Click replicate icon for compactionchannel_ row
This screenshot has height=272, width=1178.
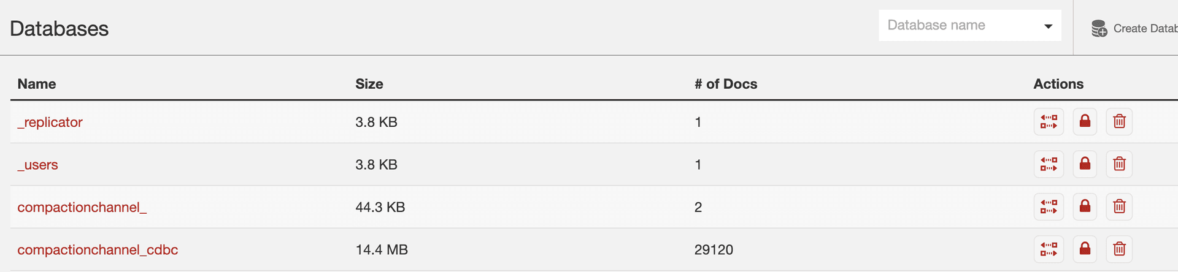1049,206
